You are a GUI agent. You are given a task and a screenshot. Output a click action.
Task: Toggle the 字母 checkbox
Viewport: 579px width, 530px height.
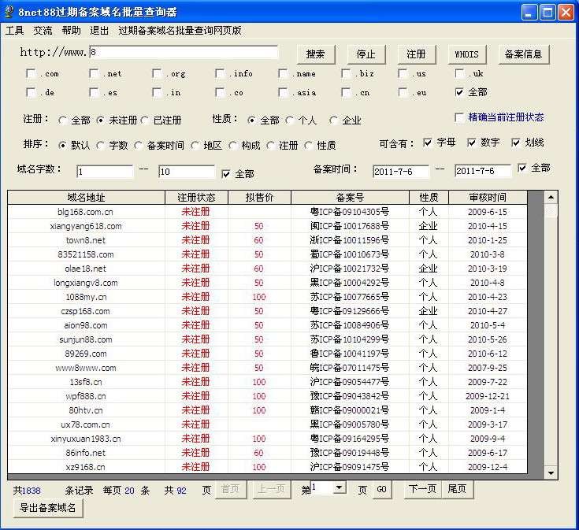tap(428, 143)
